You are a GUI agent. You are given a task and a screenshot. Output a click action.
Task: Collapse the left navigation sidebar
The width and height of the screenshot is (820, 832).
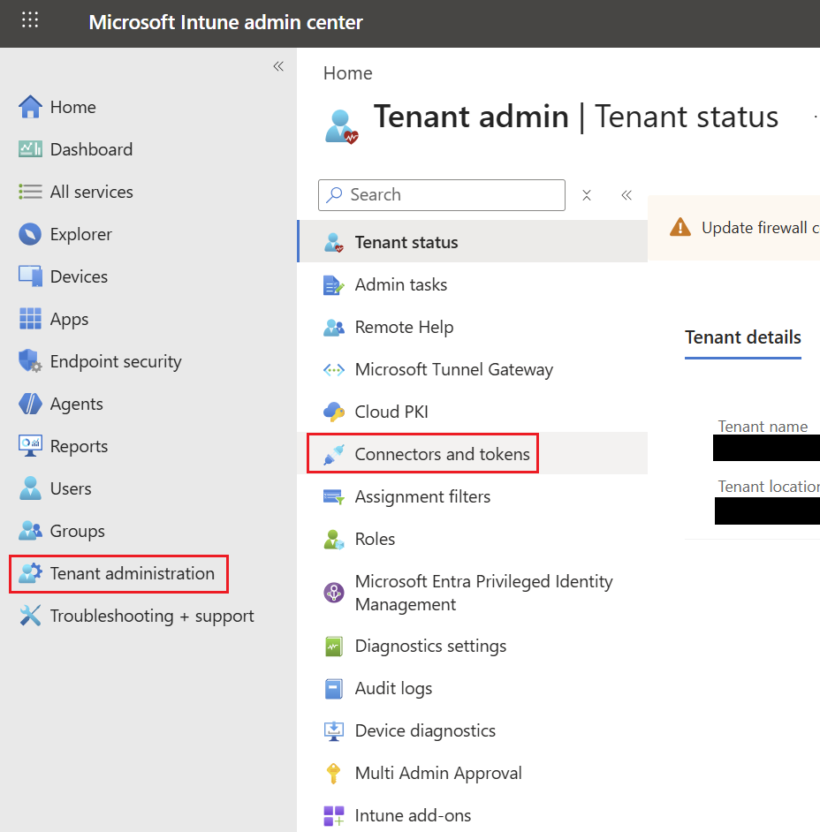[278, 66]
